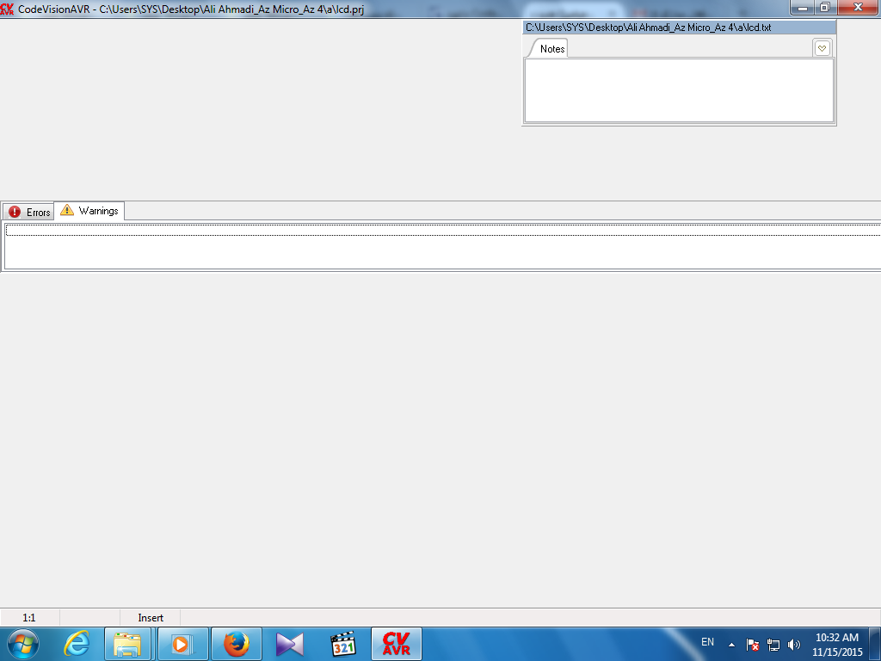881x661 pixels.
Task: Expand the hidden system tray icons
Action: (x=731, y=644)
